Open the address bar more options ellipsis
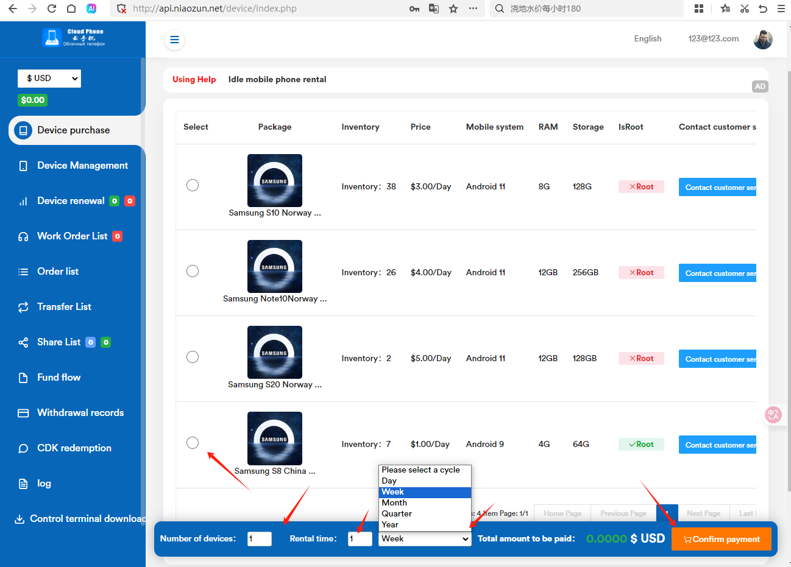 (x=473, y=9)
